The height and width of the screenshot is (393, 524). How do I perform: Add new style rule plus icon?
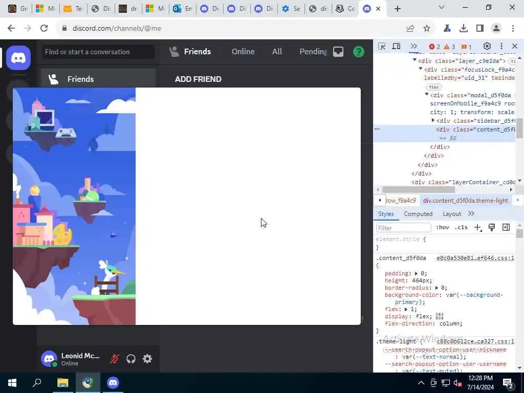478,228
